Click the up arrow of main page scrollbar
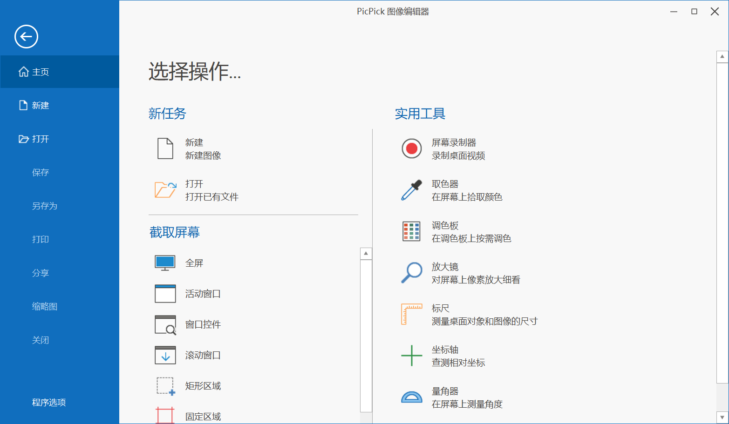This screenshot has height=424, width=729. 722,57
